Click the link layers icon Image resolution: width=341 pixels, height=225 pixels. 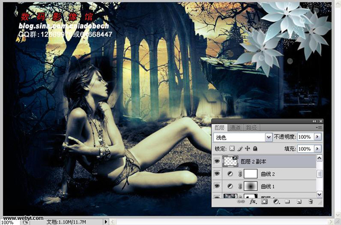pyautogui.click(x=240, y=202)
